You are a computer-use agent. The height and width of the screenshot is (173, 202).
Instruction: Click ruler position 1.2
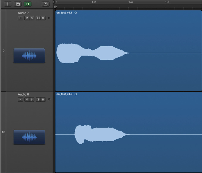point(94,2)
